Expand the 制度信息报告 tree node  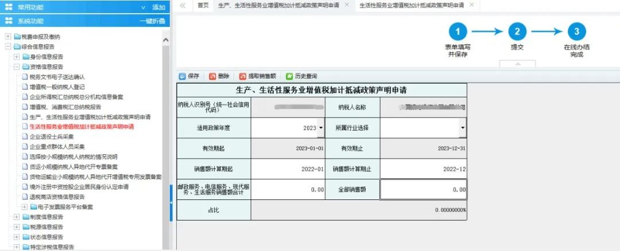pyautogui.click(x=17, y=217)
